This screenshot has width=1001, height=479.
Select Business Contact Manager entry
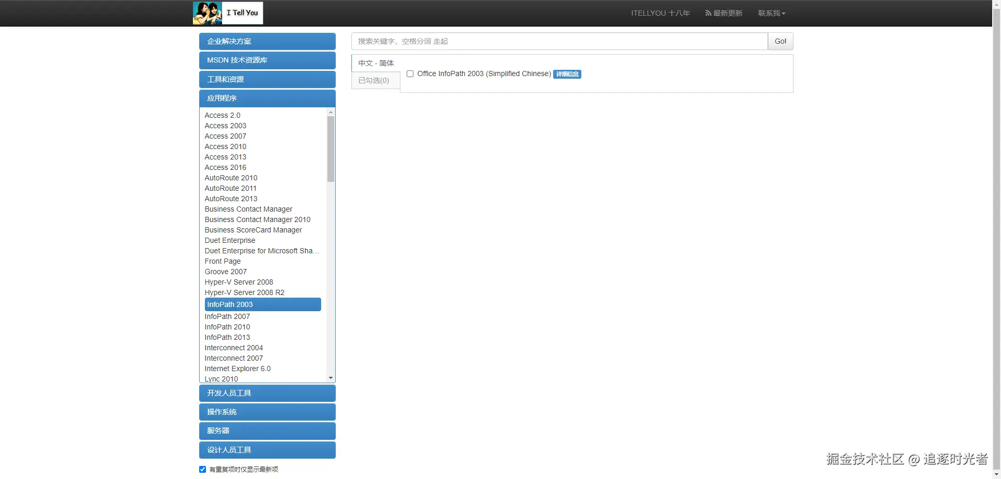pyautogui.click(x=249, y=209)
